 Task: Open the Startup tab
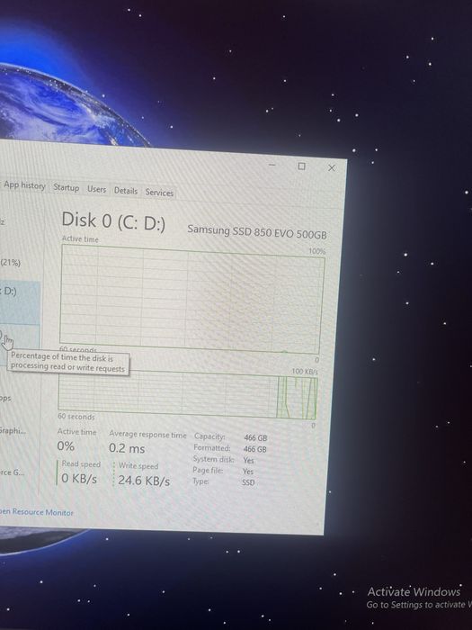point(67,187)
